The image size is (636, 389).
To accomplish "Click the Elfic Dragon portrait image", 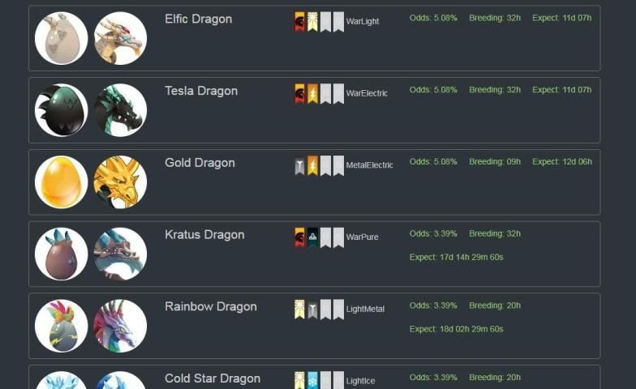I will [x=120, y=38].
